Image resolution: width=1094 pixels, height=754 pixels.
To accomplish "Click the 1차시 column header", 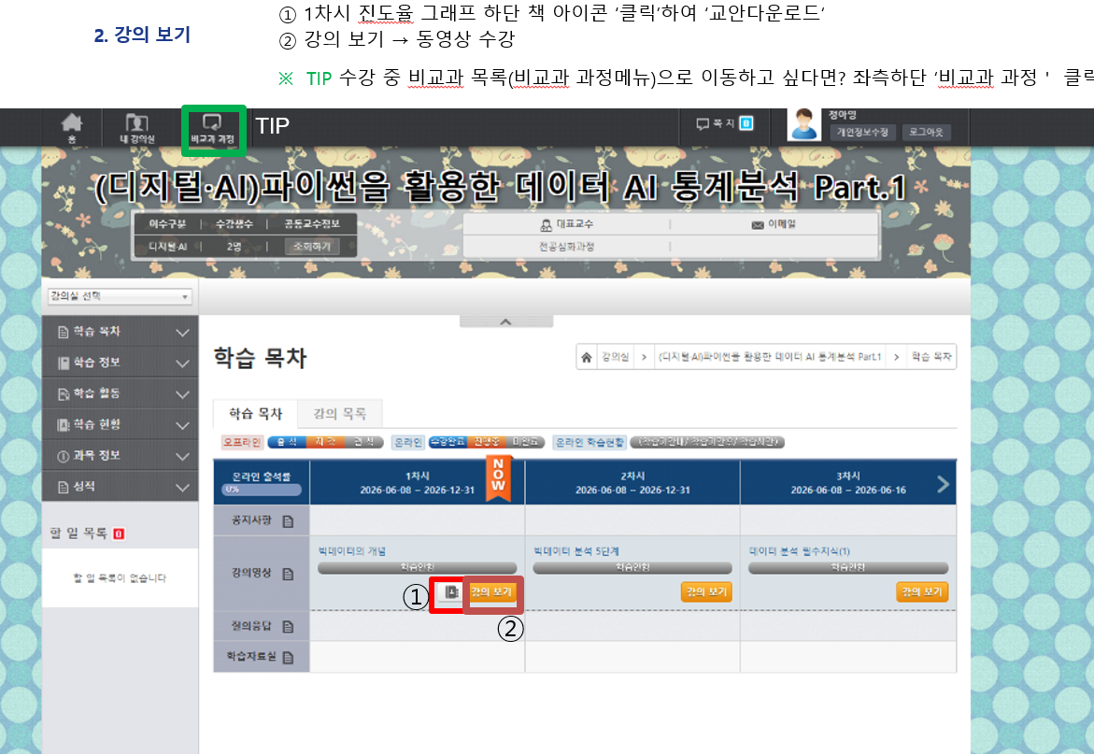I will (418, 483).
